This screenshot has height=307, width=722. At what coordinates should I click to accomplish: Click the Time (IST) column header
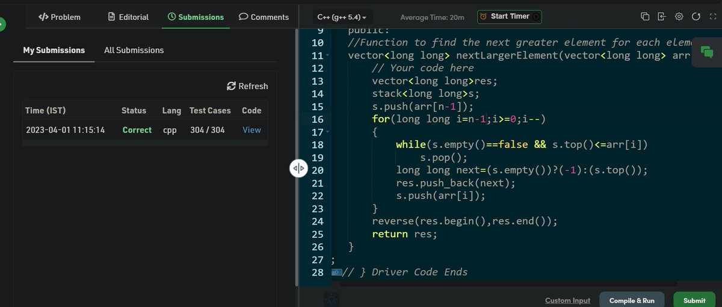pyautogui.click(x=45, y=110)
